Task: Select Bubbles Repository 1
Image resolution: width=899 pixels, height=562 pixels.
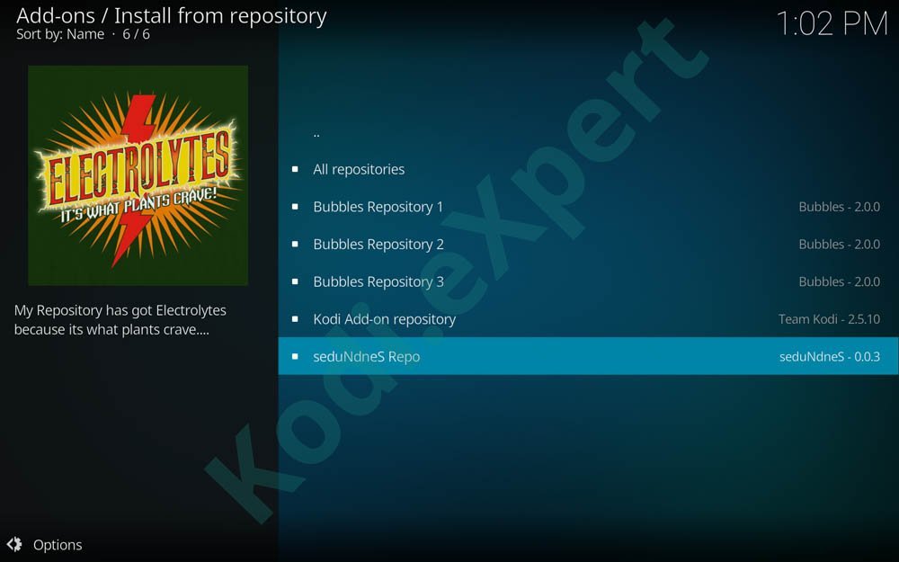Action: (x=588, y=207)
